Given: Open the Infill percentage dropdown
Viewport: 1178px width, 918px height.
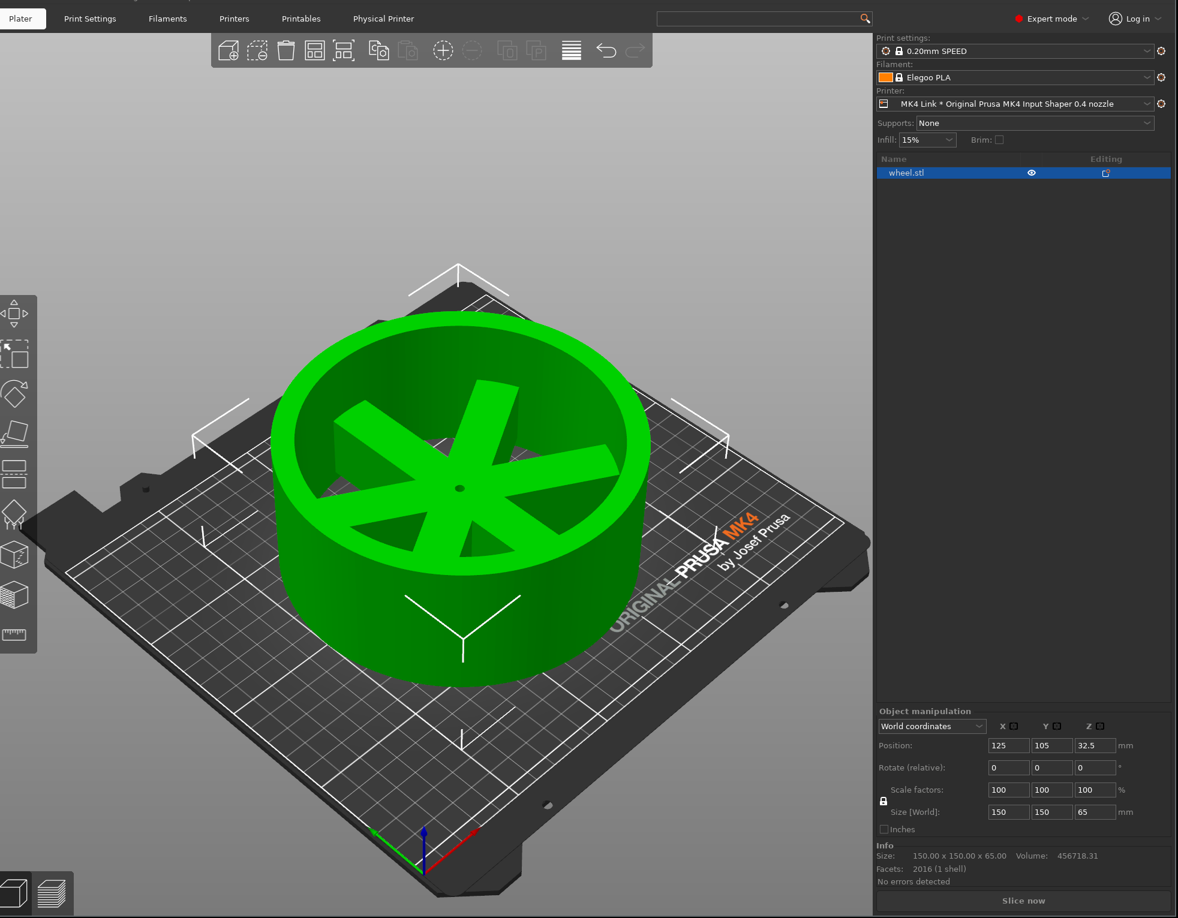Looking at the screenshot, I should click(x=927, y=140).
